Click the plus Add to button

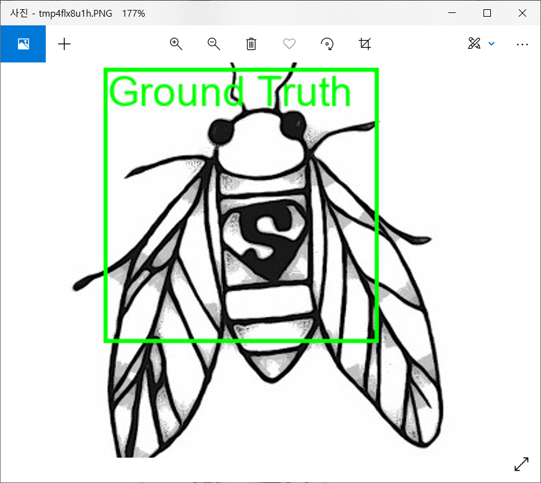pos(64,44)
